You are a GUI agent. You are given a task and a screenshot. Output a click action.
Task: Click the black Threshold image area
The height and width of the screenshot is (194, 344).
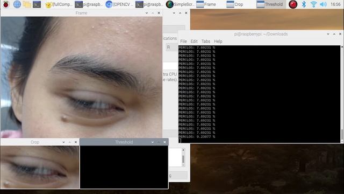[x=124, y=167]
